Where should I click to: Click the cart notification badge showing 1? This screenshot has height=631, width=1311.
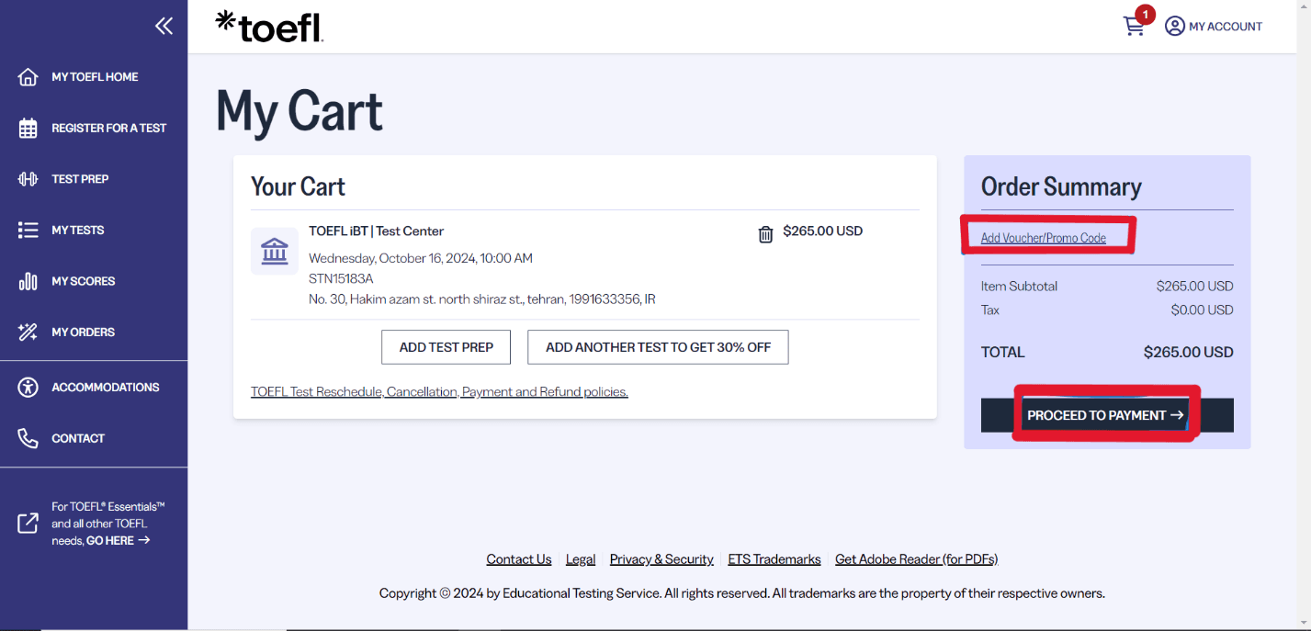[x=1145, y=15]
